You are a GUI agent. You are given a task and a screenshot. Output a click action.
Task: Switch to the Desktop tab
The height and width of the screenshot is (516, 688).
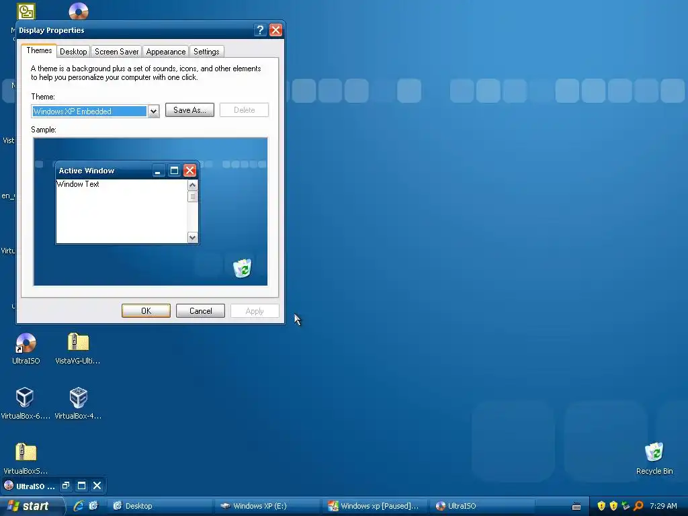tap(73, 51)
